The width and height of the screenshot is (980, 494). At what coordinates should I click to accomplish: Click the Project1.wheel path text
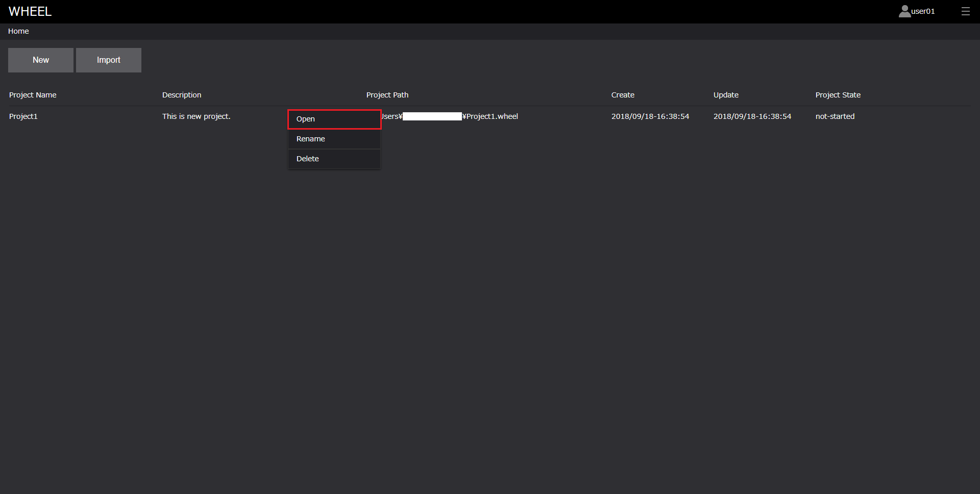coord(492,116)
